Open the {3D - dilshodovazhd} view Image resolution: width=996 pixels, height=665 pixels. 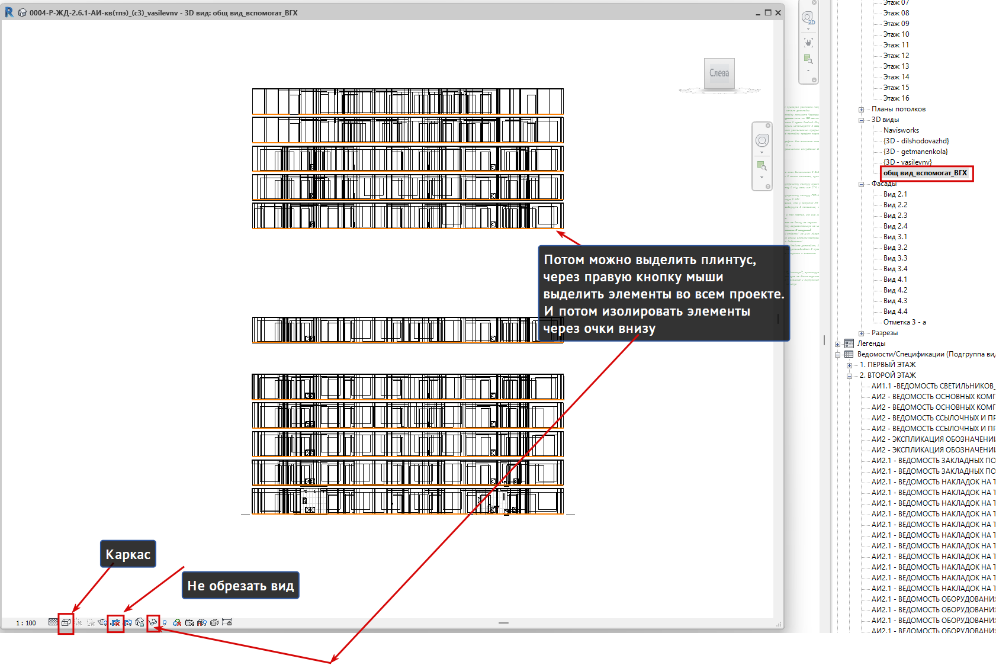[x=916, y=141]
